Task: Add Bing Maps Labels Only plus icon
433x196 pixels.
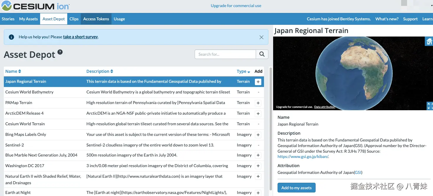Action: [258, 135]
